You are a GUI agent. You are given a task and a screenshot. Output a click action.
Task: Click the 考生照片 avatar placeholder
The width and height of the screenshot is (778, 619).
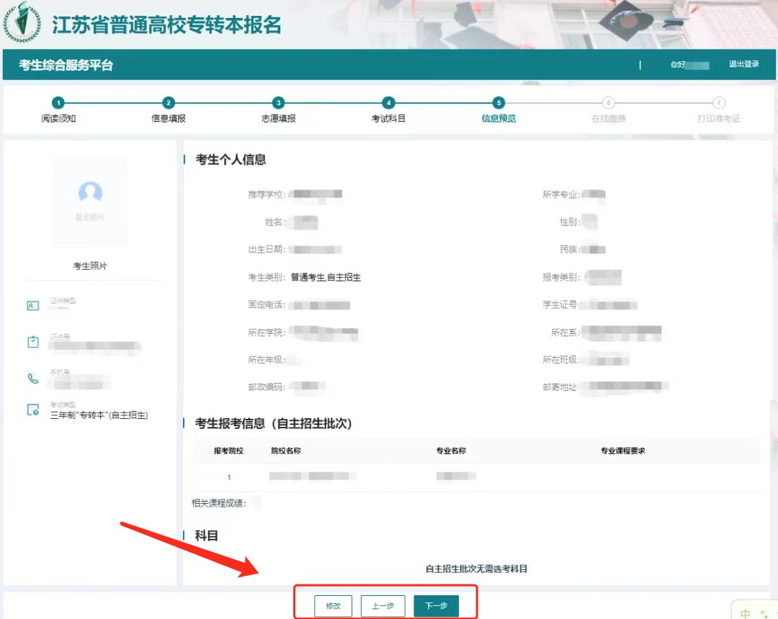[90, 201]
